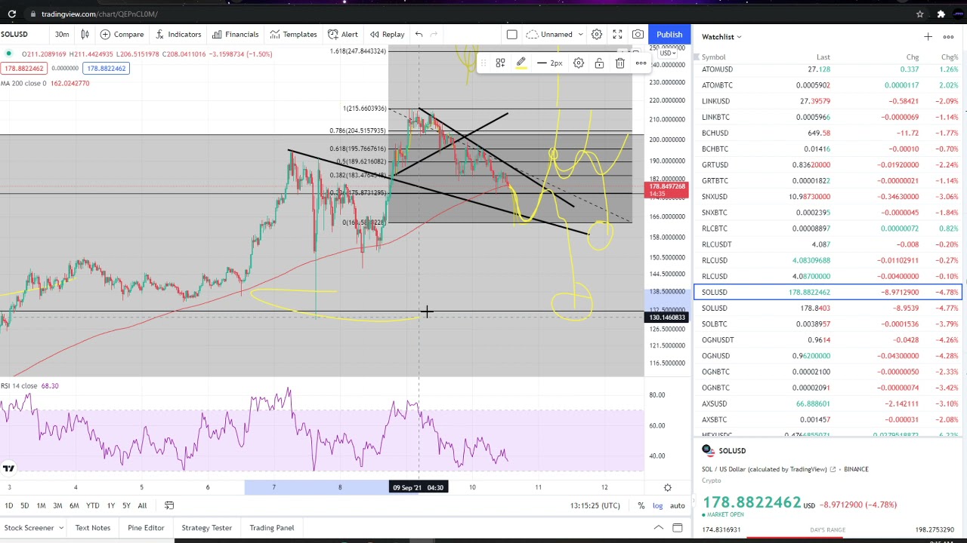Sort watchlist by the Last column
Screen dimensions: 967x543
point(823,57)
